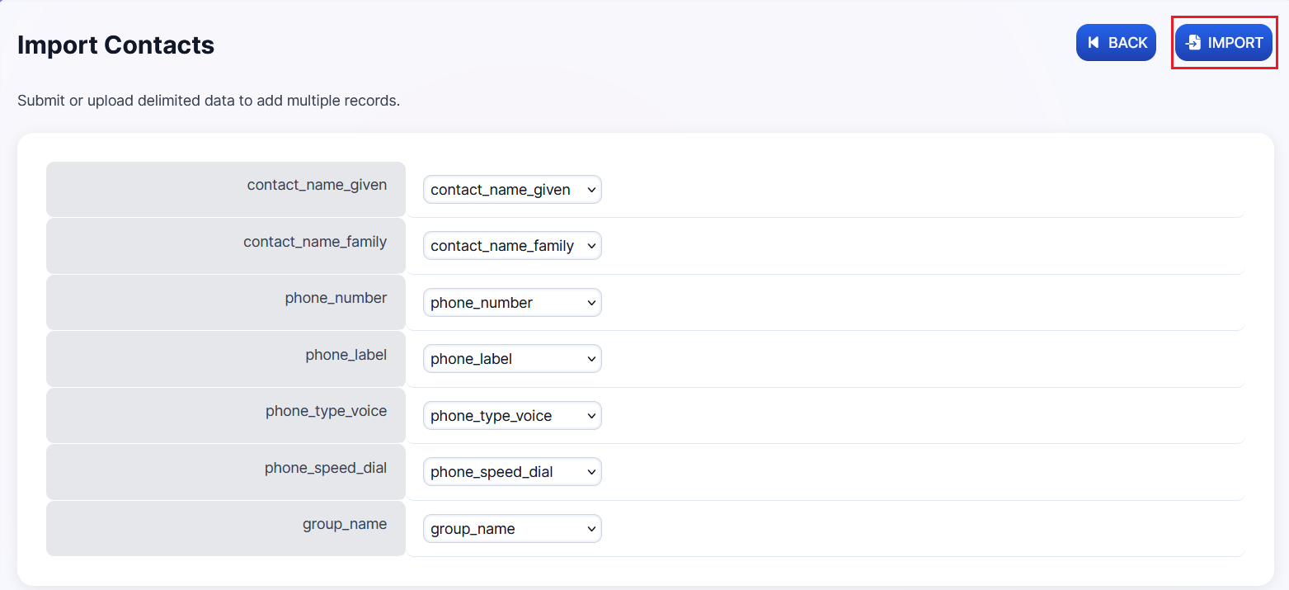Click the phone_label row label
1289x590 pixels.
pos(346,355)
